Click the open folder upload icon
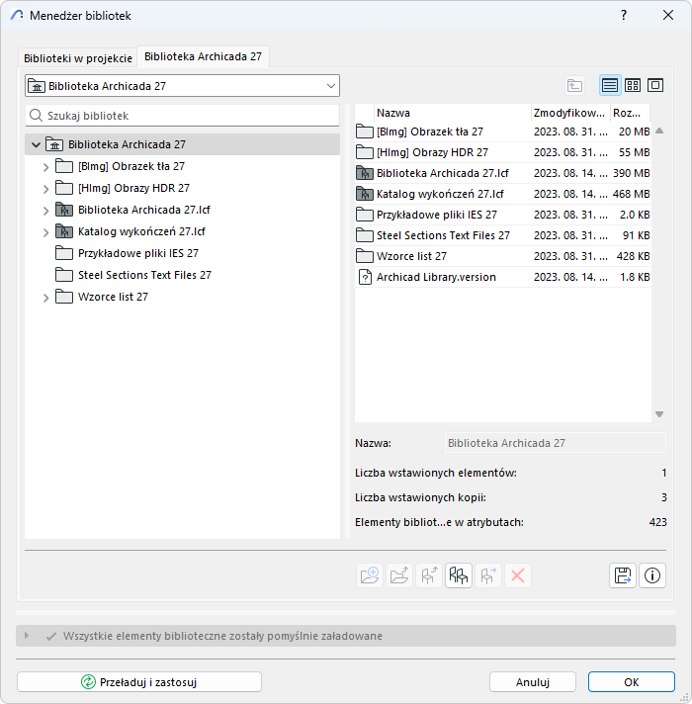This screenshot has width=692, height=704. [399, 575]
